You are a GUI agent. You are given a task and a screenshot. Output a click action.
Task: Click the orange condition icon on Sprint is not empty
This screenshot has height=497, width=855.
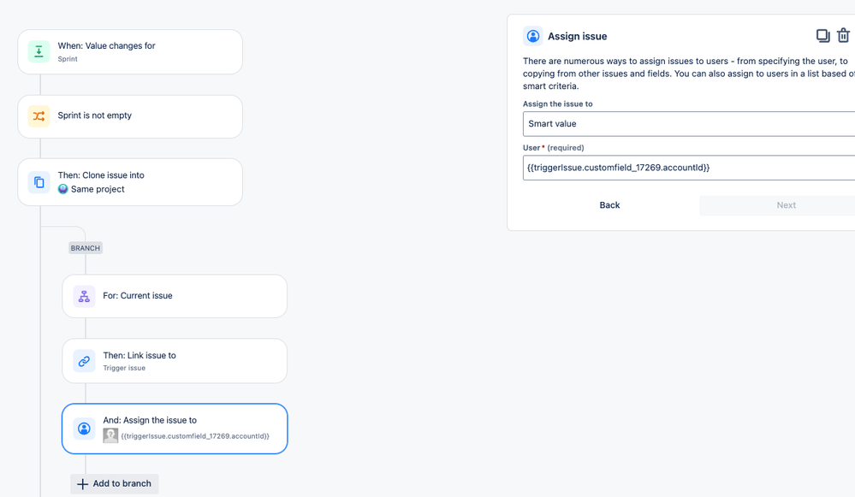(x=39, y=116)
